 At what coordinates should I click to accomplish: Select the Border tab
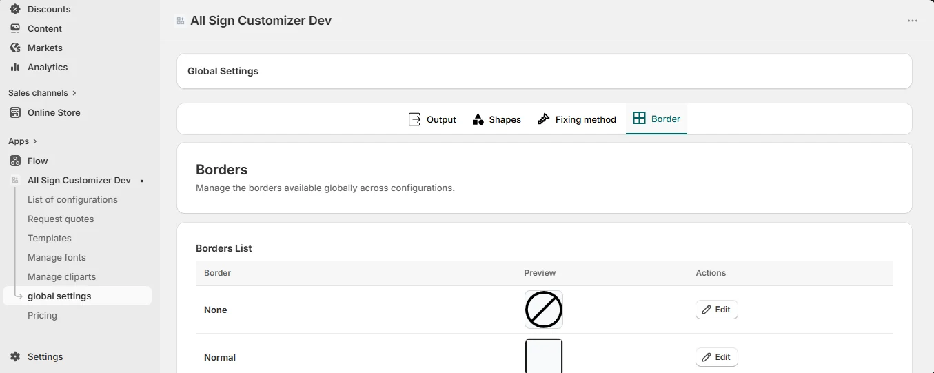[656, 119]
